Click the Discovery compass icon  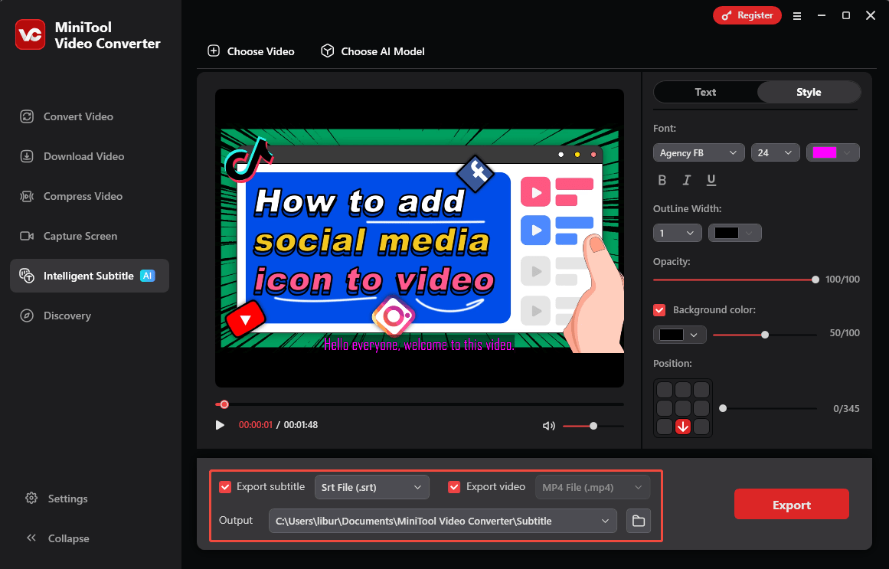pyautogui.click(x=27, y=316)
